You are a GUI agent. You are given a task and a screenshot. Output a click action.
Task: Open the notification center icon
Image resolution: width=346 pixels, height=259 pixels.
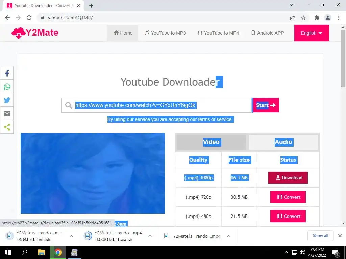[336, 252]
